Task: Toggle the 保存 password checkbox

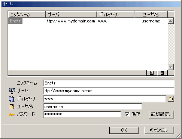Action: pyautogui.click(x=127, y=114)
